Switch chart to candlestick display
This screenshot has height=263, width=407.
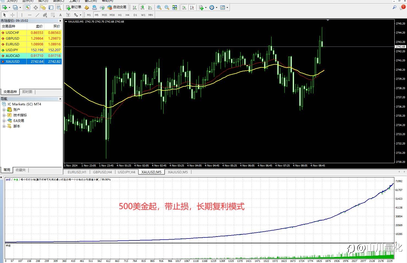pos(142,7)
